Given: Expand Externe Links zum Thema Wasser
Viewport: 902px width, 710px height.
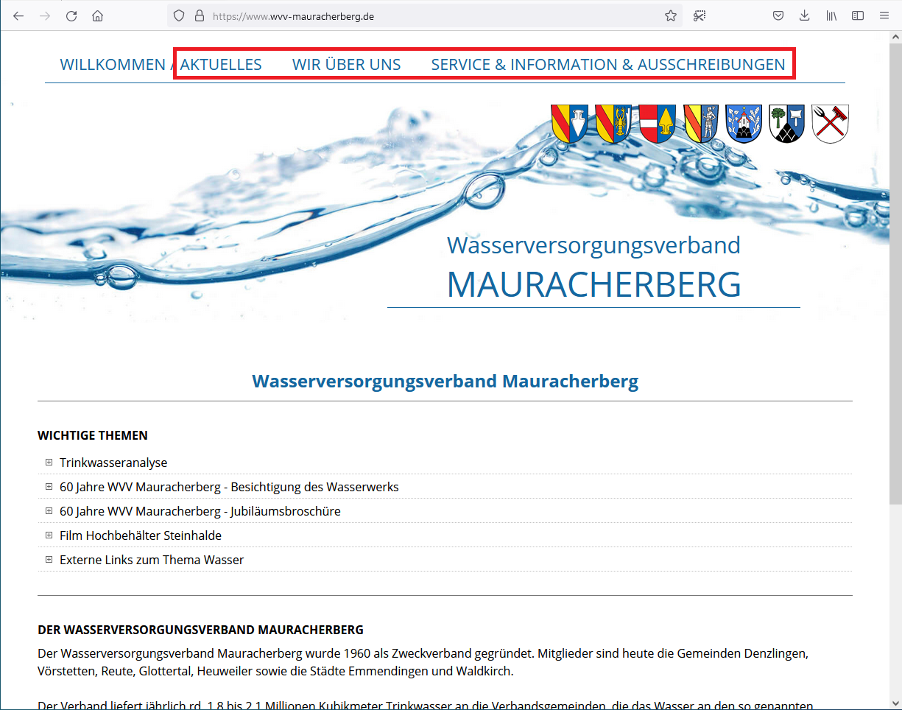Looking at the screenshot, I should pos(151,560).
